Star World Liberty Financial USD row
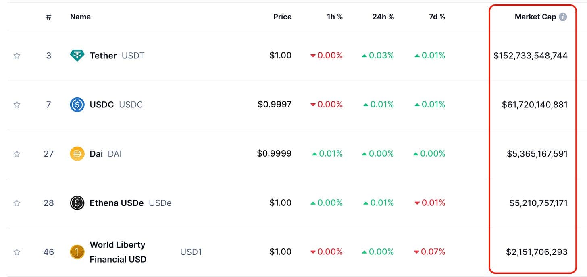The image size is (587, 277). [x=17, y=252]
